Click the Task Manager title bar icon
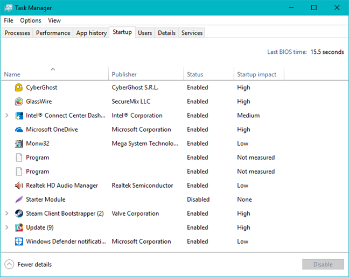 pyautogui.click(x=8, y=8)
